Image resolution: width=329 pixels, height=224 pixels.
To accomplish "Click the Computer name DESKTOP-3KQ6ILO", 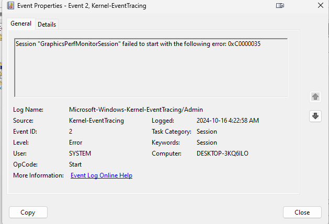I will click(x=222, y=154).
